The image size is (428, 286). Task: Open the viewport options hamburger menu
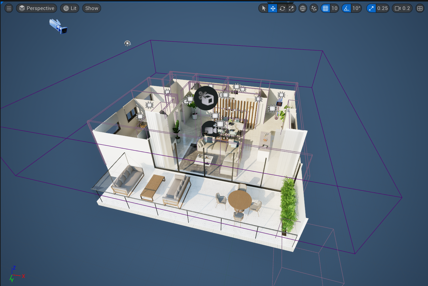(9, 8)
